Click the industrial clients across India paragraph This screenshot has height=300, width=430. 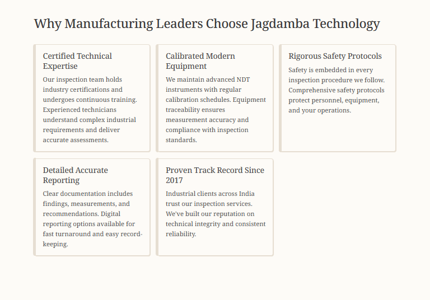[216, 214]
